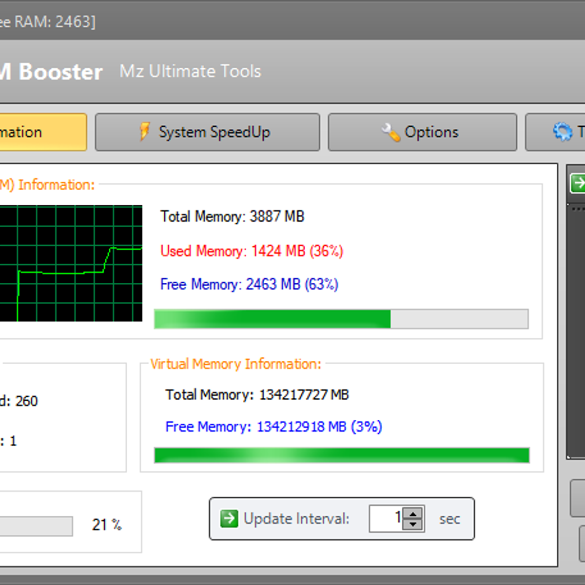Decrease Update Interval with the down arrow
This screenshot has width=585, height=585.
click(413, 525)
